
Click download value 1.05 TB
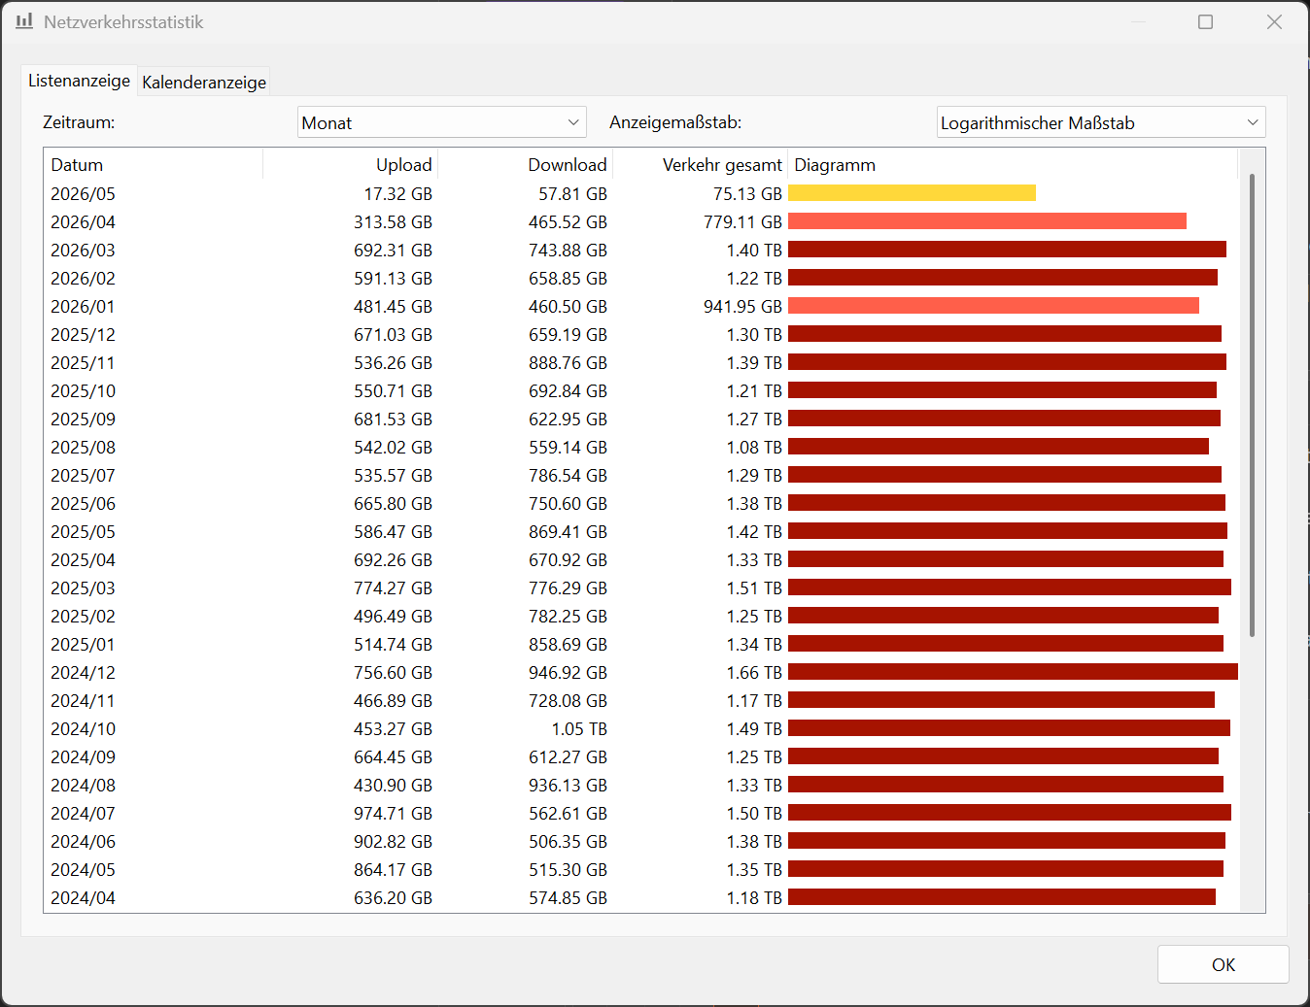[x=579, y=729]
